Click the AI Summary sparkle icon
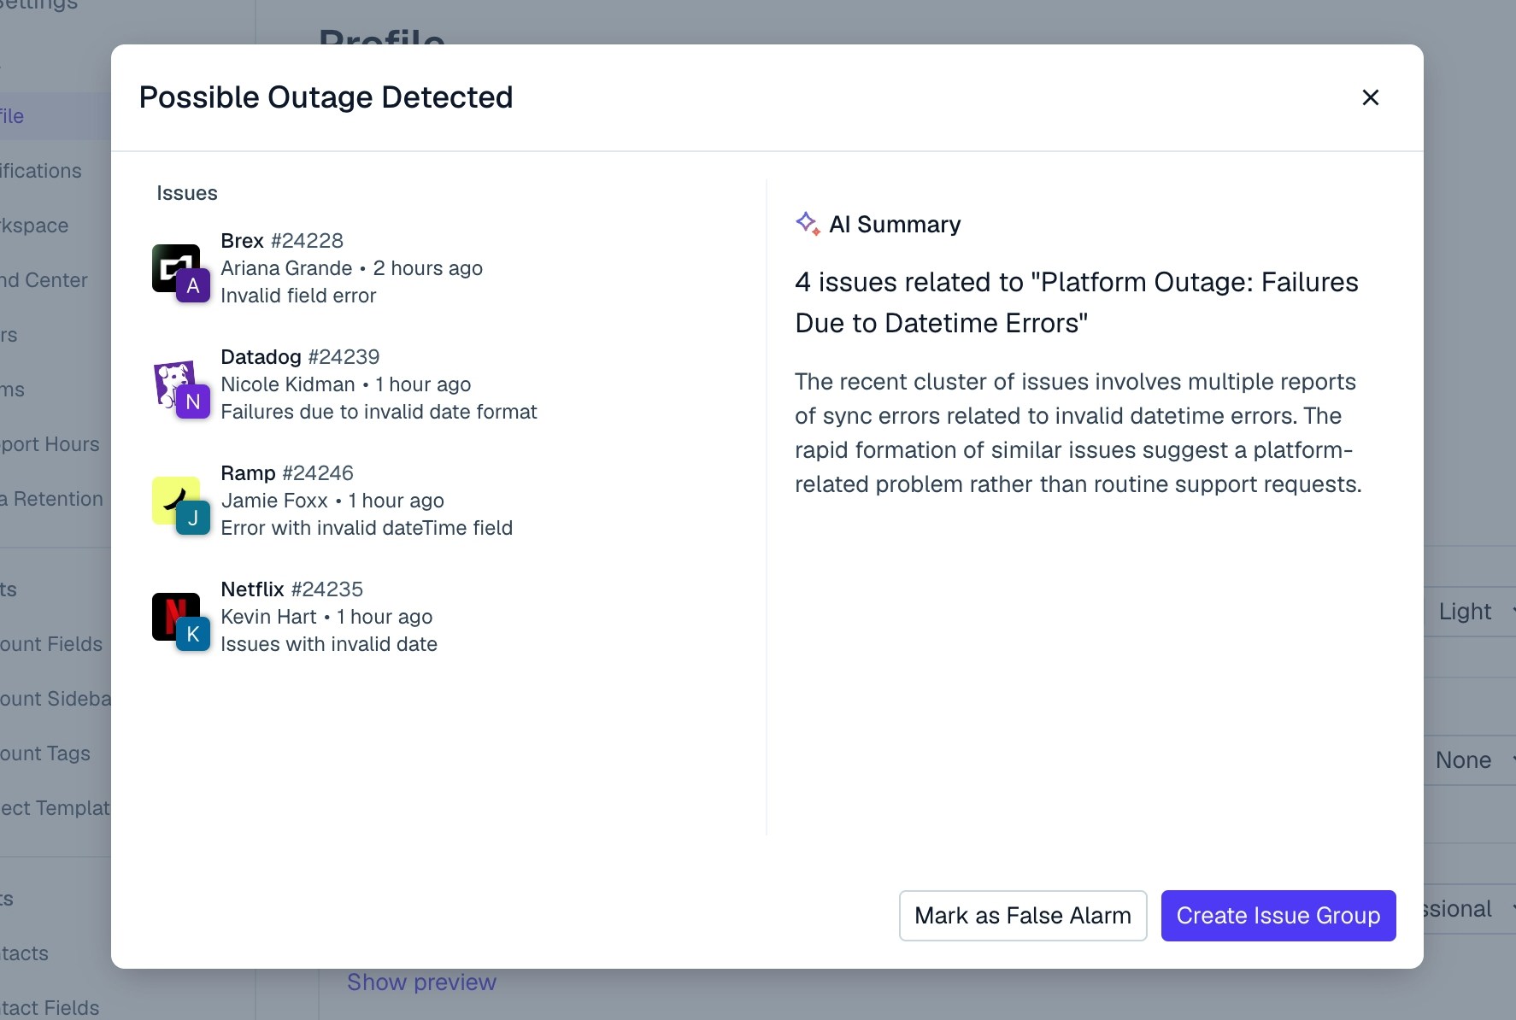This screenshot has width=1516, height=1020. [x=808, y=224]
